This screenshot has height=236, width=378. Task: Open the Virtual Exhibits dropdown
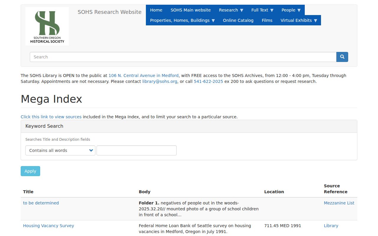coord(299,20)
